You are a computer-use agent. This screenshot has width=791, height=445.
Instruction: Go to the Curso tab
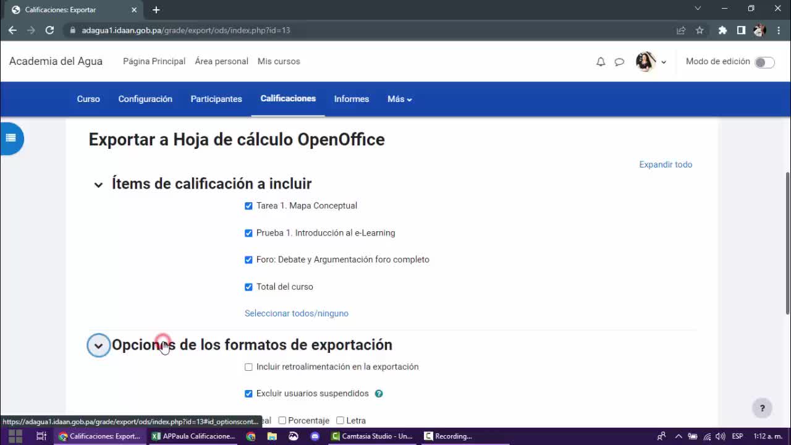tap(88, 99)
